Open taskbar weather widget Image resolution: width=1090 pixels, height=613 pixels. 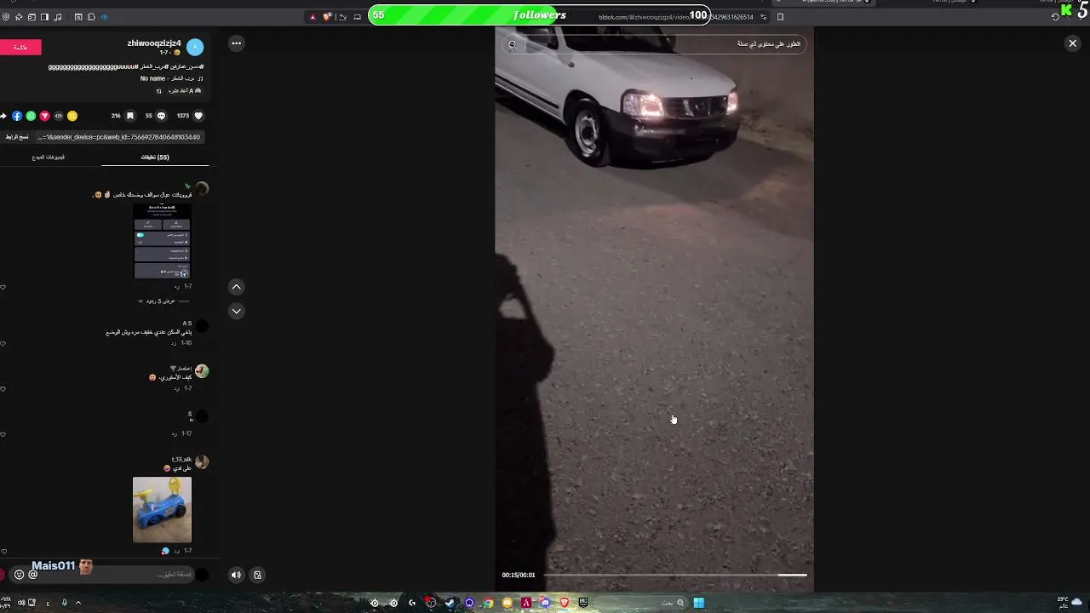[1070, 602]
